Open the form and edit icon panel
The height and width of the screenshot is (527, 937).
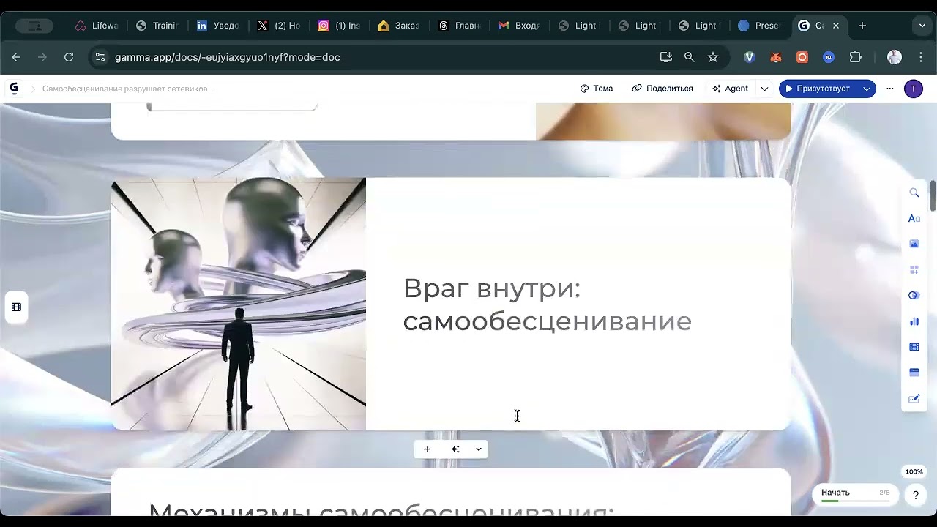click(x=914, y=399)
